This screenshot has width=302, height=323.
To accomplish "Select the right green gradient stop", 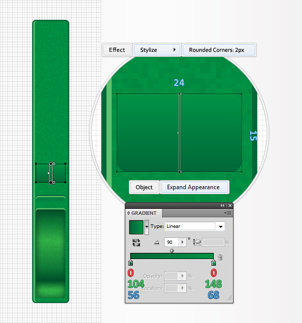I will coord(213,263).
